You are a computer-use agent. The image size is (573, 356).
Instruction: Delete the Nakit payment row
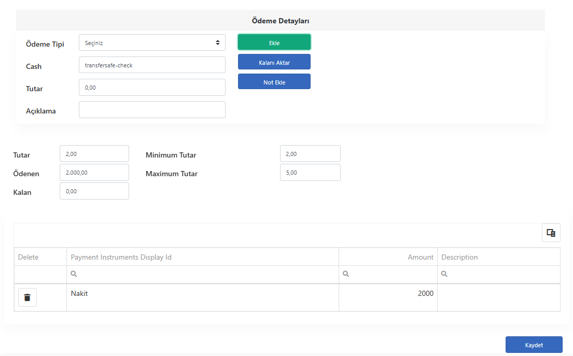27,297
